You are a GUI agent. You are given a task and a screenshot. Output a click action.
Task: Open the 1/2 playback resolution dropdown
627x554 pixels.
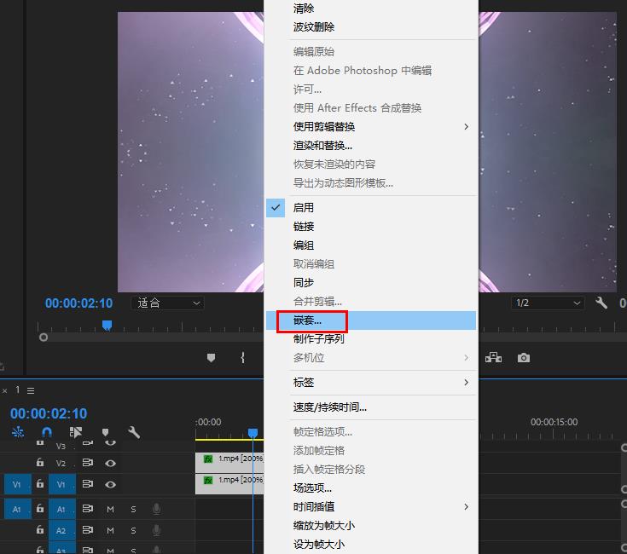pos(548,303)
